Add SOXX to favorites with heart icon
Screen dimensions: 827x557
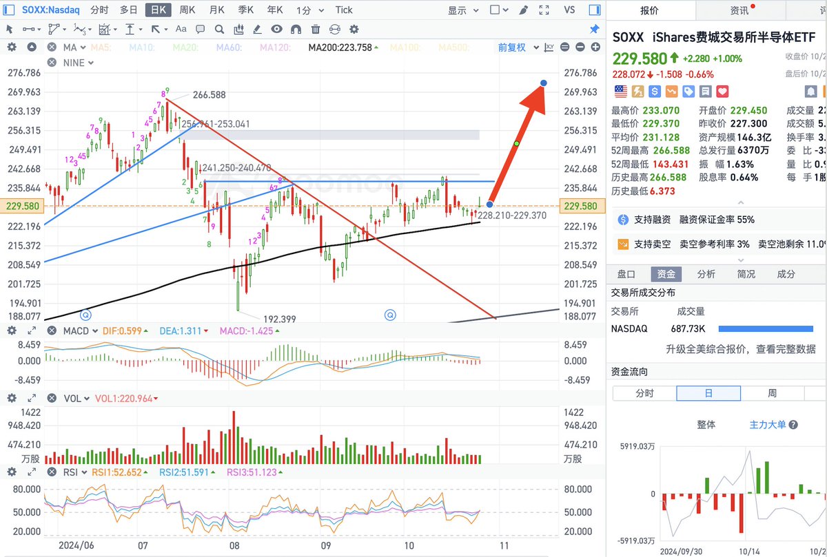[x=722, y=91]
